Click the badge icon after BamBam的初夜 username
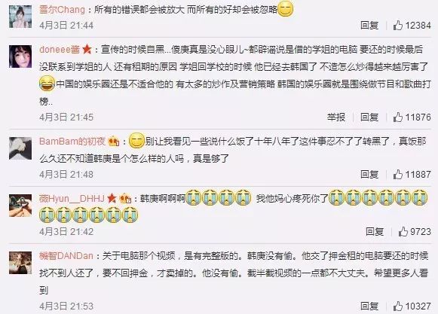438x314 pixels. [x=113, y=141]
